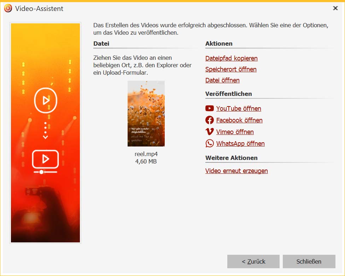The image size is (345, 276).
Task: Click the Weitere Aktionen heading
Action: [231, 158]
